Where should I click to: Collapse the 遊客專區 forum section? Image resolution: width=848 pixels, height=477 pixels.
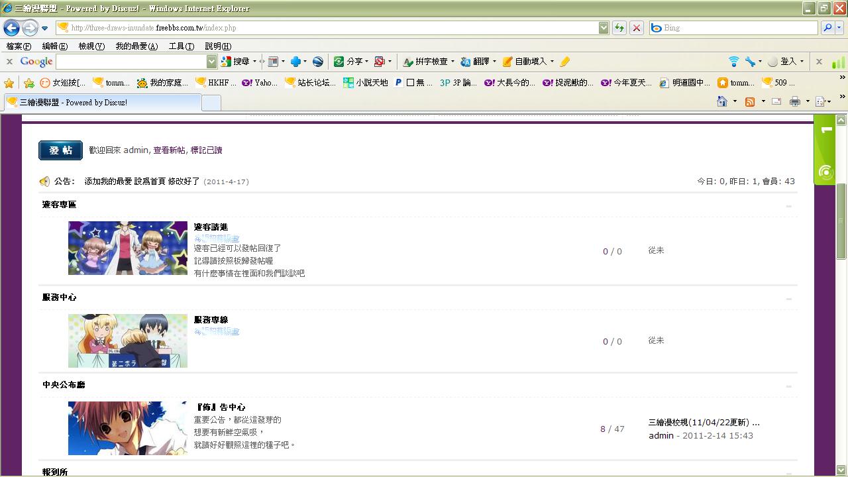pos(788,206)
